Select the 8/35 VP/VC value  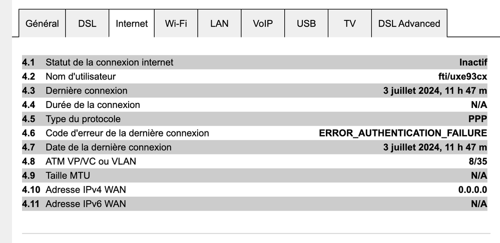(x=477, y=161)
